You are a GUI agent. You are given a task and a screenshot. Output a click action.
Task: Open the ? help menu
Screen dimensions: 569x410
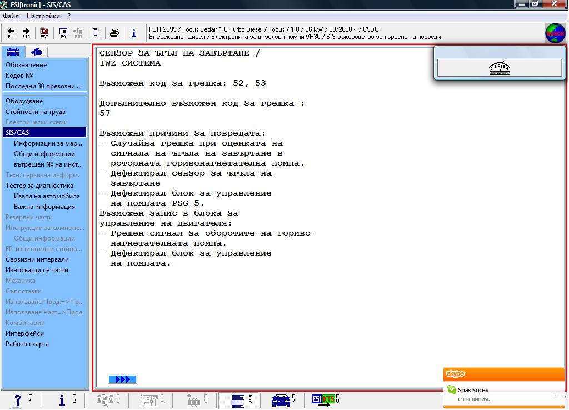(x=69, y=16)
